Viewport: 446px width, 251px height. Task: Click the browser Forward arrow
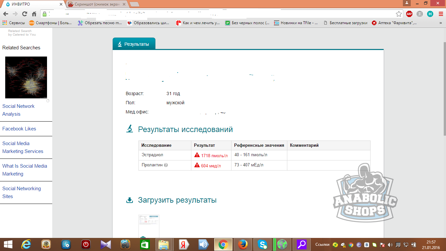[x=15, y=14]
